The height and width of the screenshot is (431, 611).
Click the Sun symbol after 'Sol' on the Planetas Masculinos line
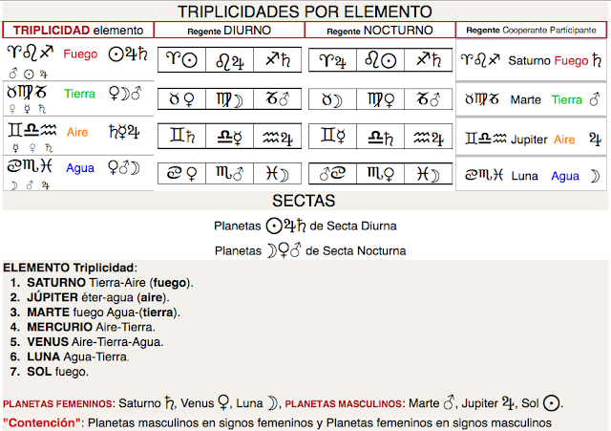[552, 403]
